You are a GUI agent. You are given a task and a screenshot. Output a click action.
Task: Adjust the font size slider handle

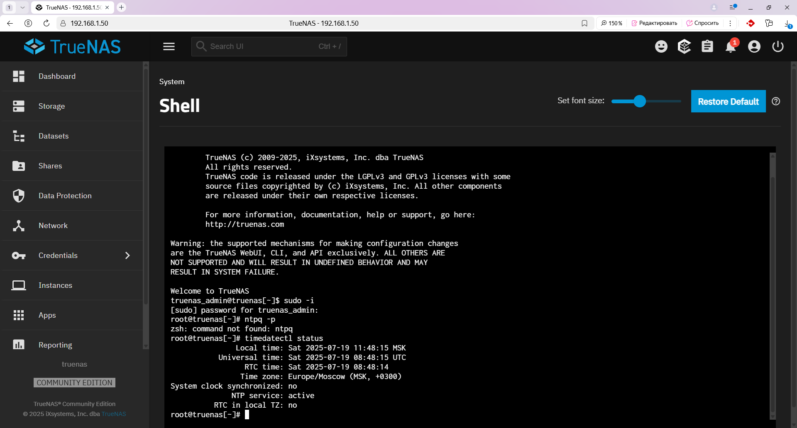point(640,101)
